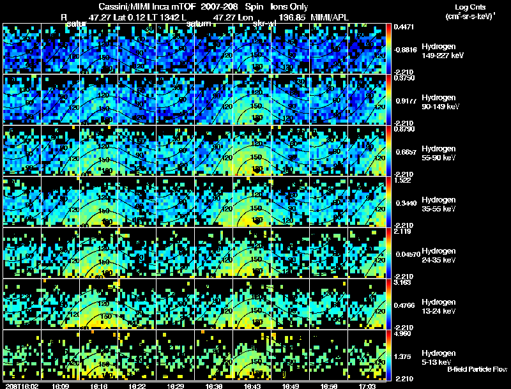511x389 pixels.
Task: Click the 'Hydrogen 35-55 keV' row label
Action: pos(439,204)
